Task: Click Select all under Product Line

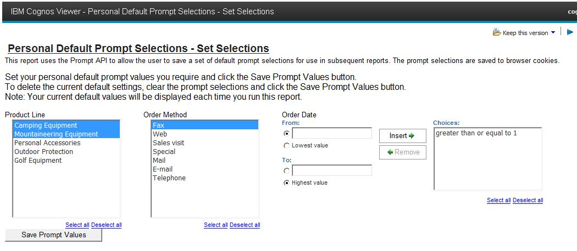Action: [77, 225]
